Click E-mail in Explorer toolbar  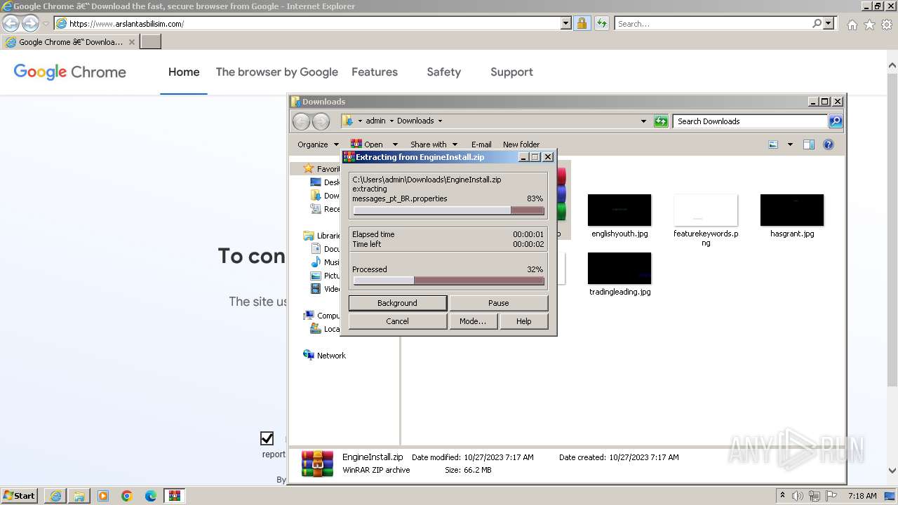(x=481, y=144)
